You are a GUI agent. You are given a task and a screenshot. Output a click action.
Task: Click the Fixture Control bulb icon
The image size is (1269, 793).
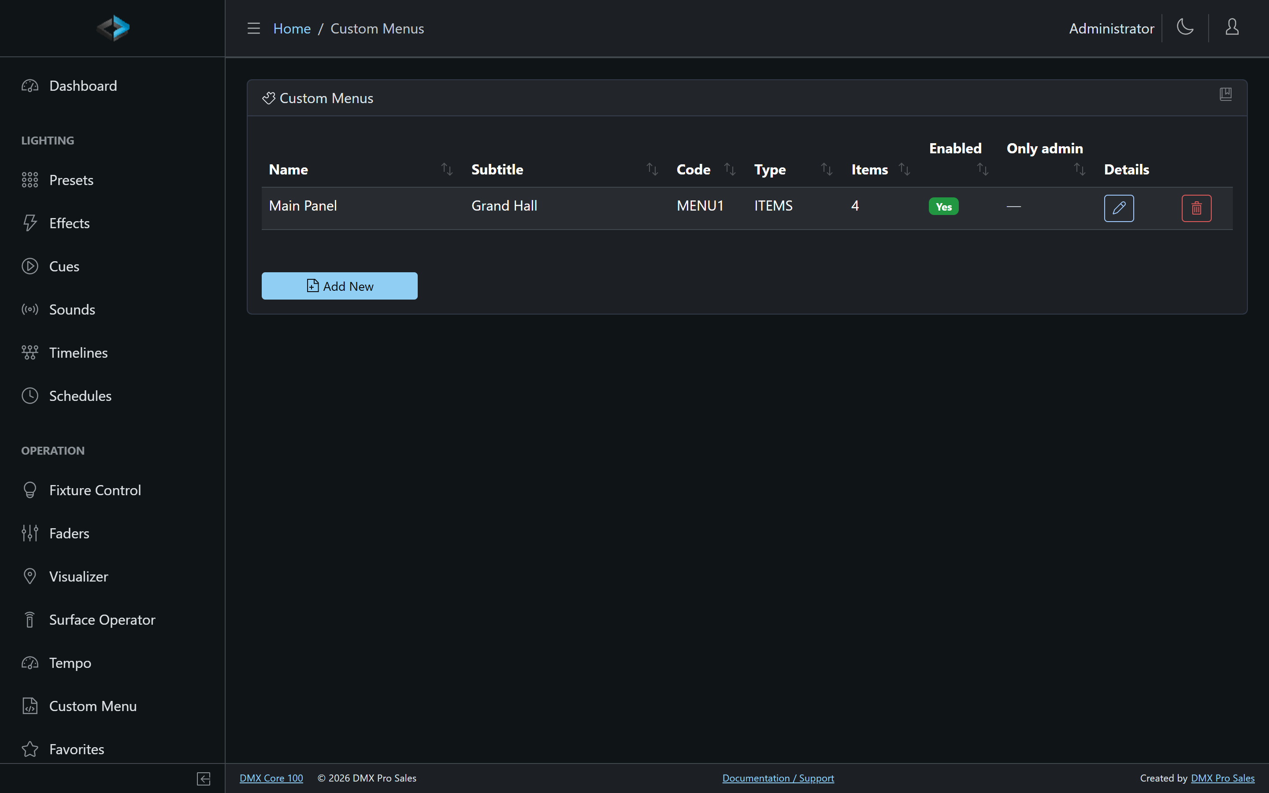(x=30, y=490)
